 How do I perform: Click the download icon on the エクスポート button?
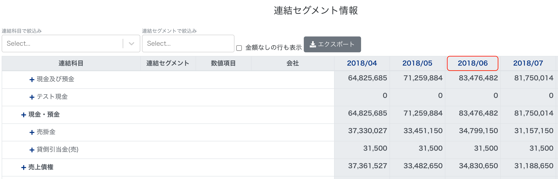pos(313,44)
